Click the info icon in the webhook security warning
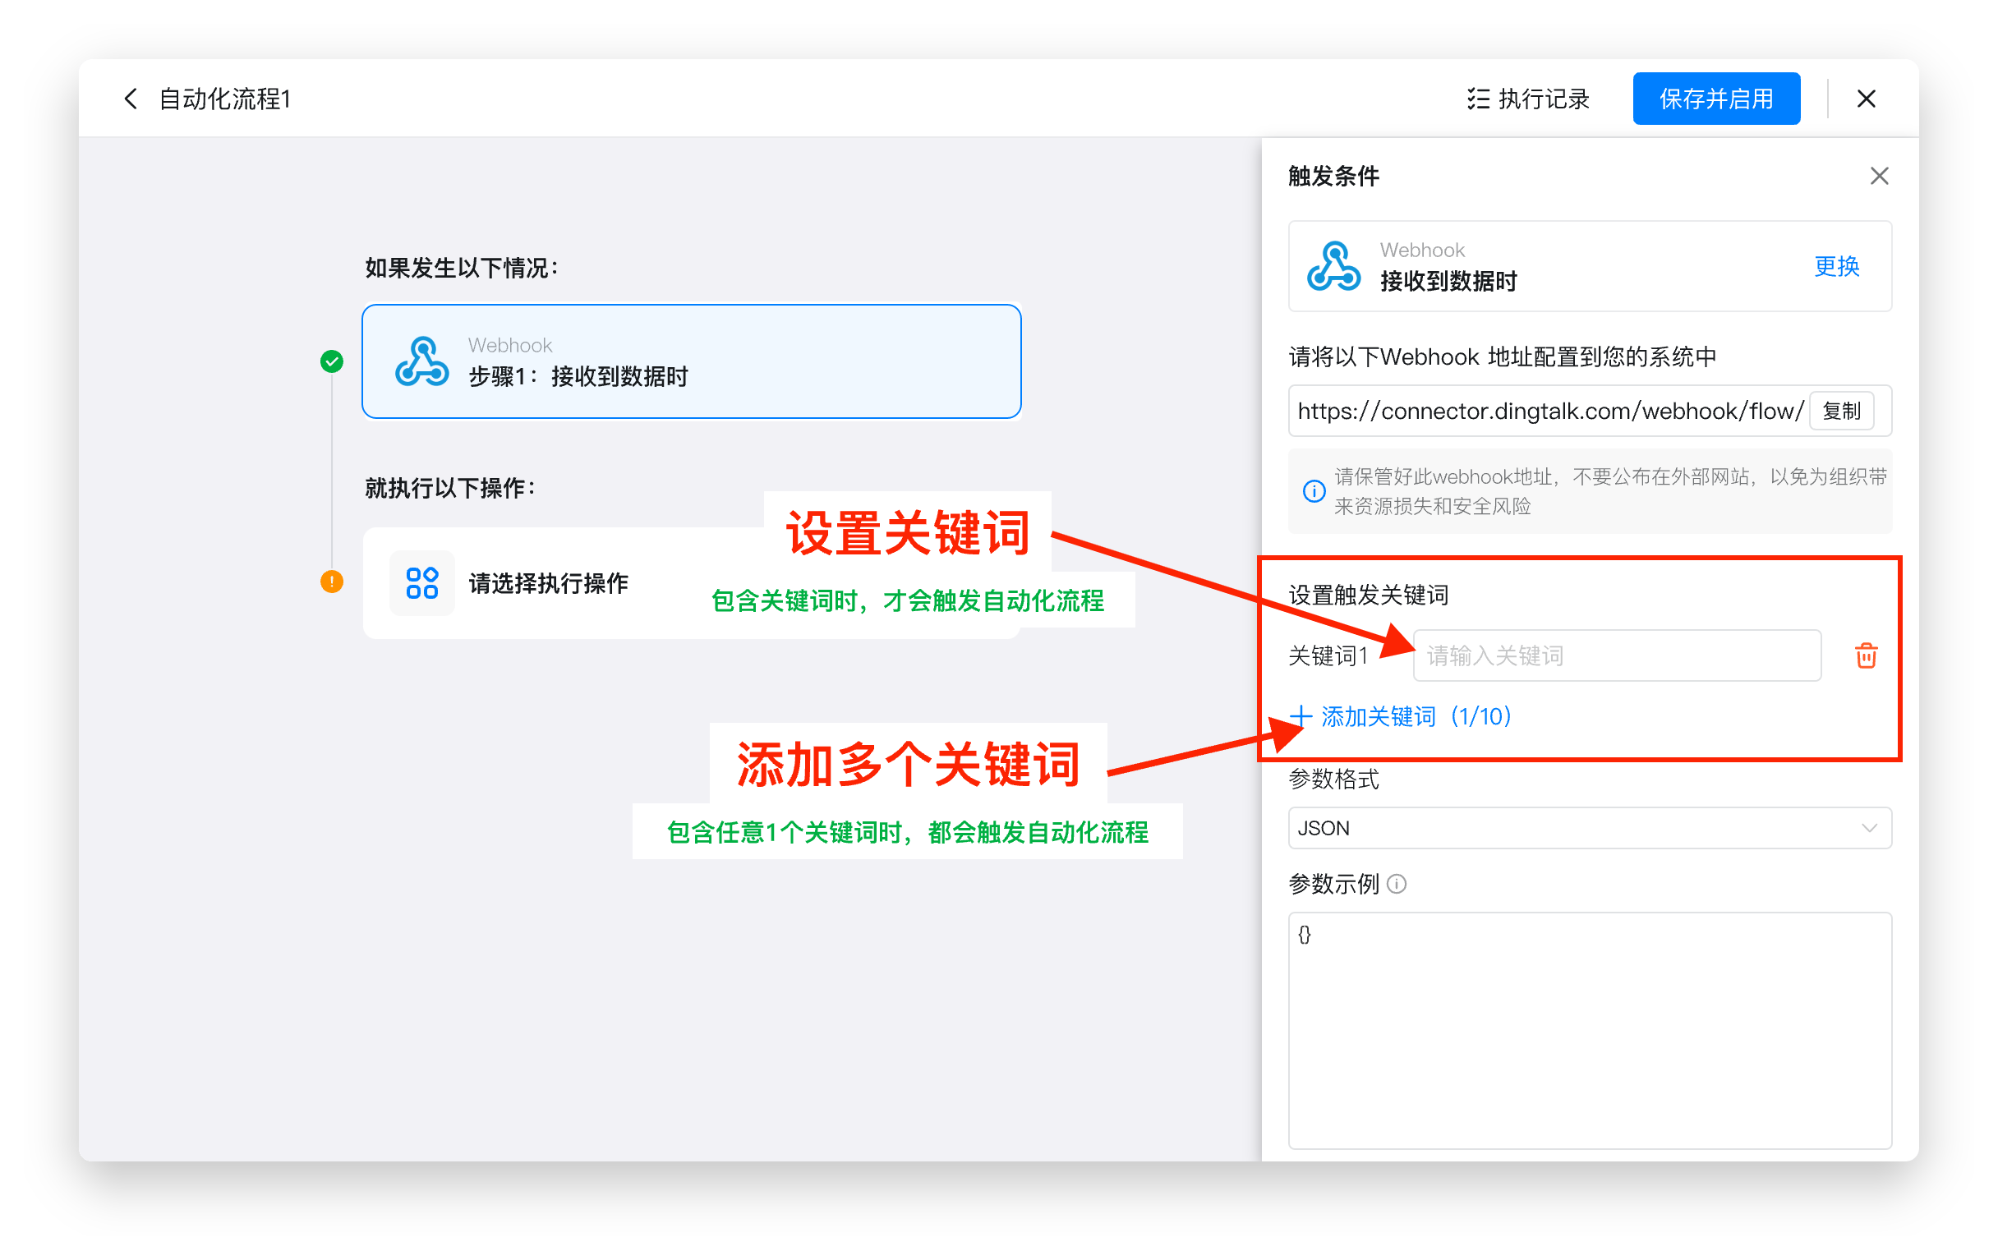Viewport: 1998px width, 1260px height. point(1314,491)
